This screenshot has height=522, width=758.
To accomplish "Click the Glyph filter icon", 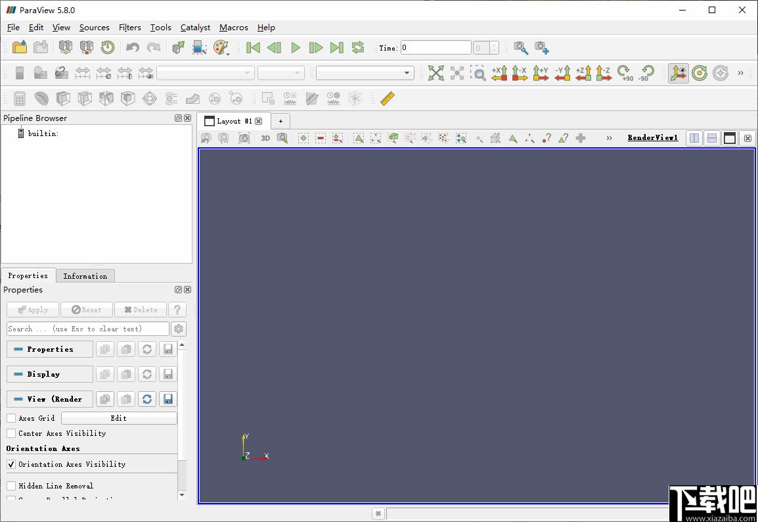I will pyautogui.click(x=149, y=99).
